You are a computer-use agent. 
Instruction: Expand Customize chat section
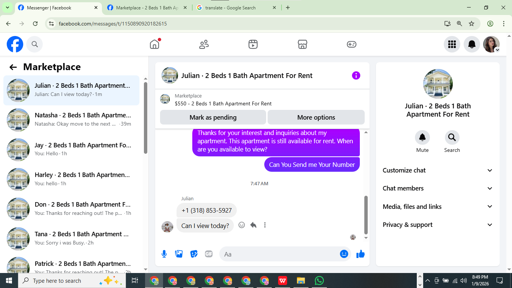437,170
